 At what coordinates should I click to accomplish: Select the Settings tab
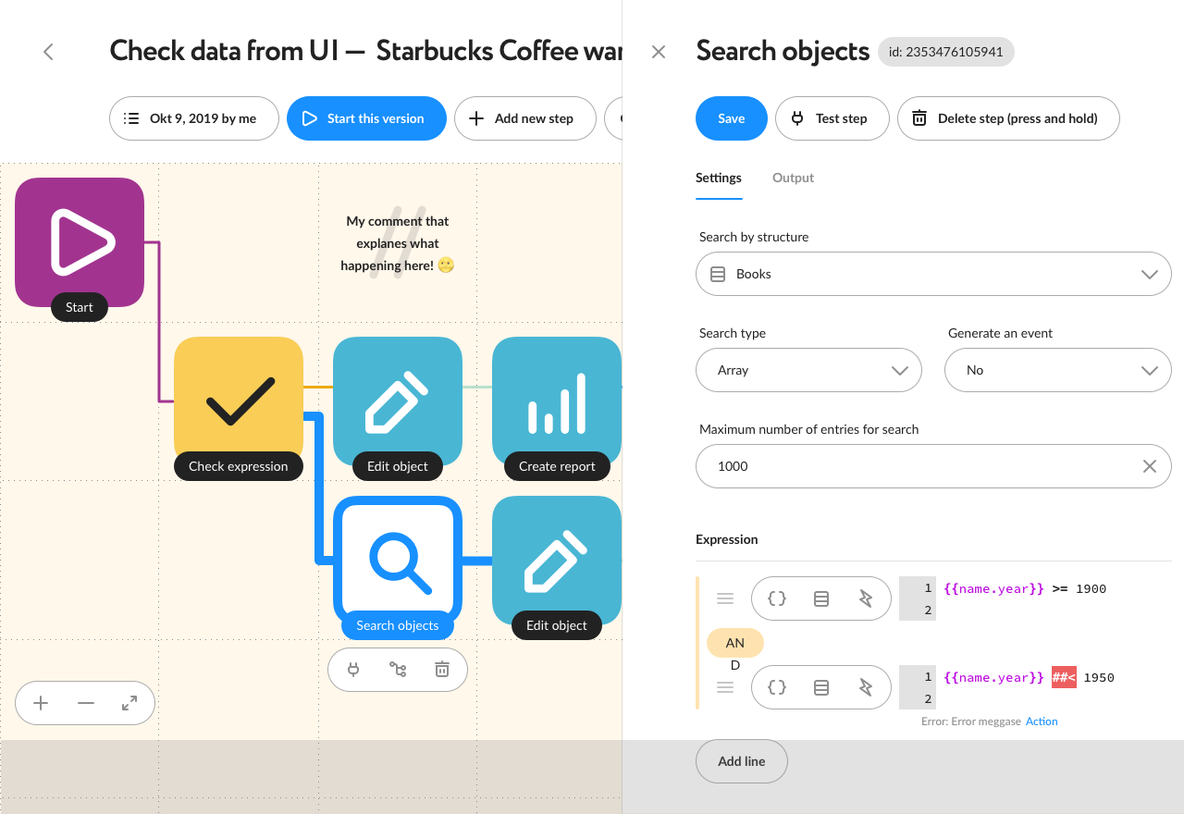719,178
